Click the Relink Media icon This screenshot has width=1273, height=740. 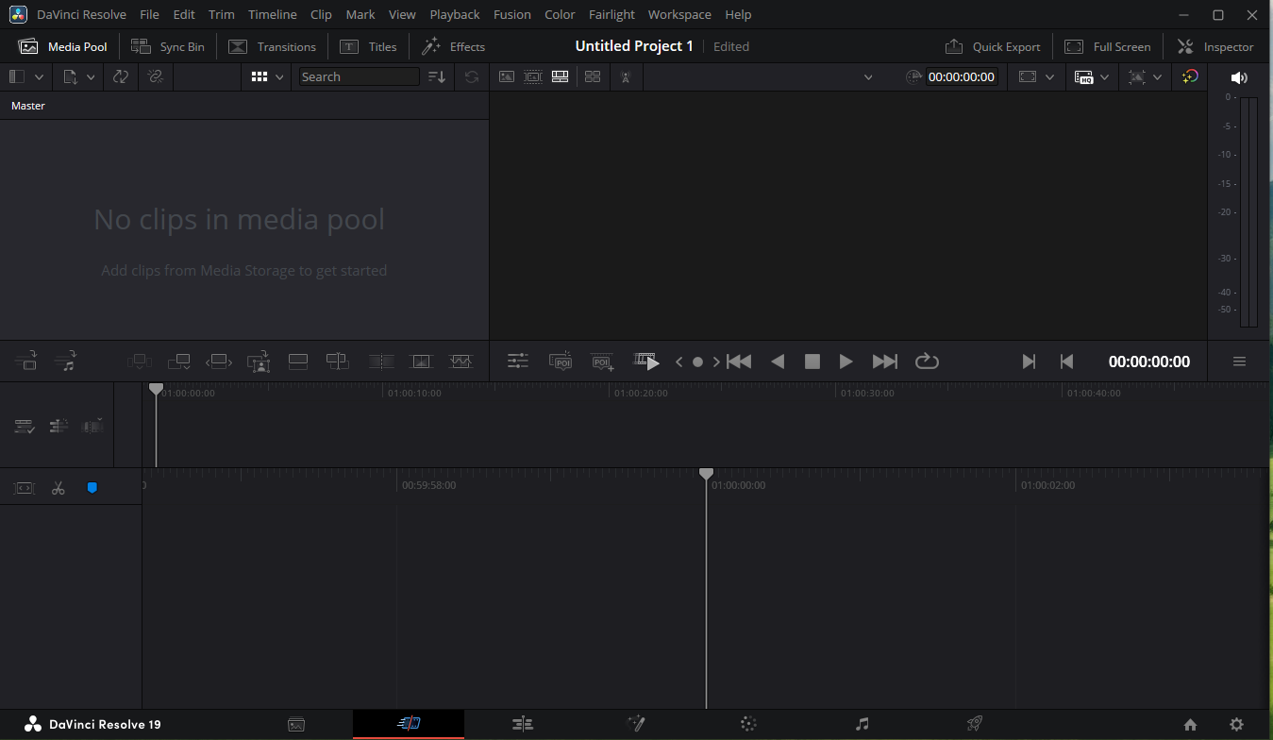pos(156,76)
